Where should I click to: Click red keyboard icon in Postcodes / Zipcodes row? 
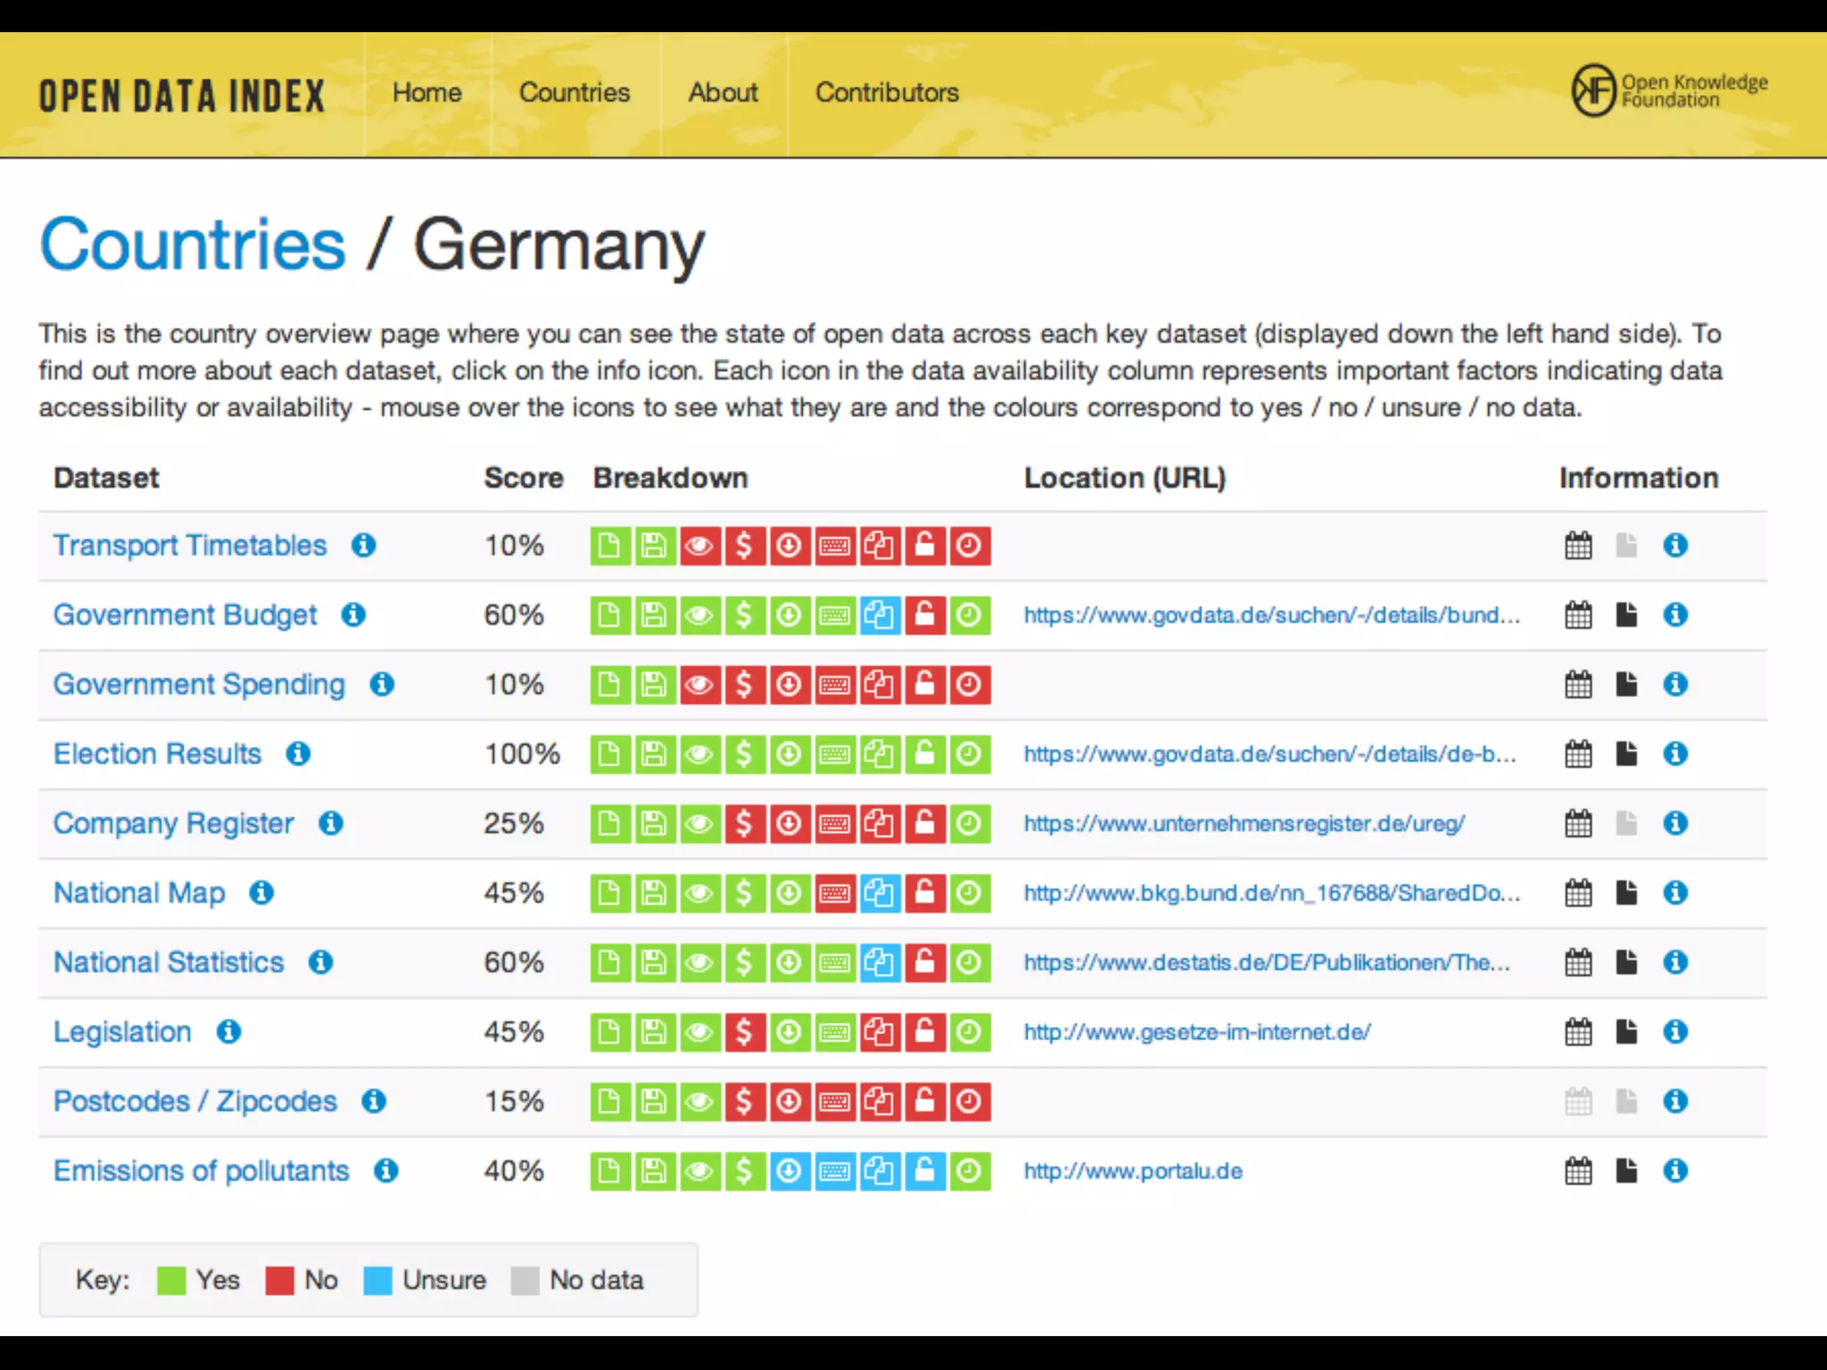(x=834, y=1102)
